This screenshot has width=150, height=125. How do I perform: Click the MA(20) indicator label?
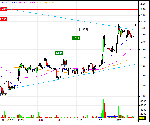5,2
